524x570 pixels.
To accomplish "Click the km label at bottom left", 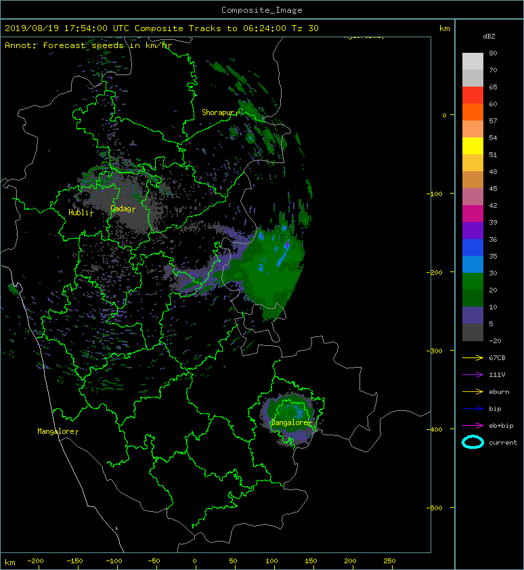I will [10, 563].
